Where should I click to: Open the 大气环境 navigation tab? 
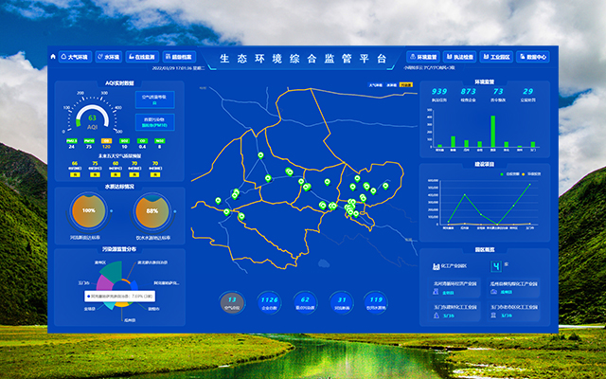pyautogui.click(x=75, y=57)
